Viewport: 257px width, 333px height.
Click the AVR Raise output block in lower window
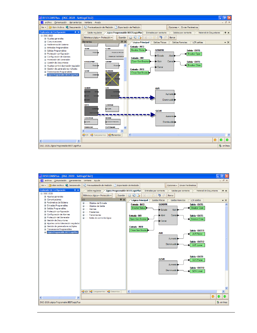pos(197,234)
